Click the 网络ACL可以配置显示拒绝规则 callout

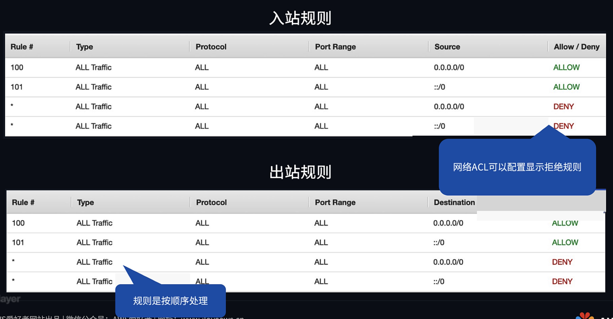(517, 167)
